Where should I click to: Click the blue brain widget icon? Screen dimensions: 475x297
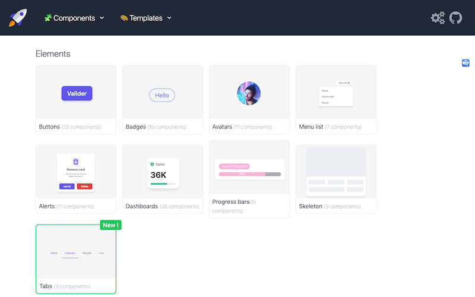click(465, 63)
